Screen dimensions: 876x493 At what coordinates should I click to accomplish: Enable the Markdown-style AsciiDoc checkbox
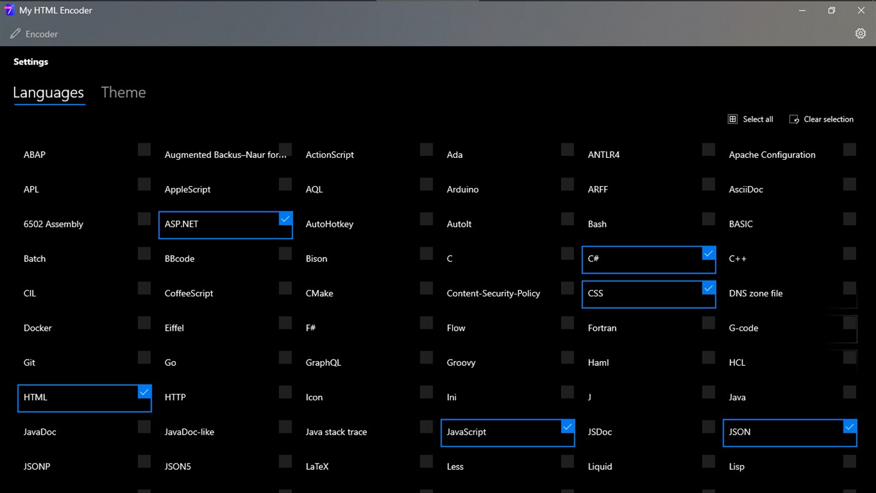coord(849,184)
